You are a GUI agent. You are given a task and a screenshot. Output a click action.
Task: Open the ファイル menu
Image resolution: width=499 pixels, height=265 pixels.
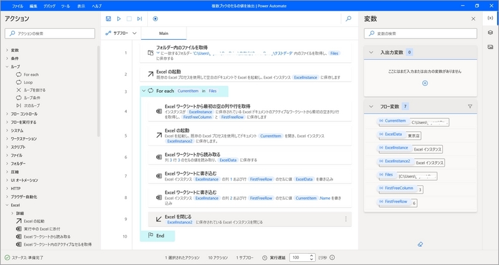click(x=17, y=6)
